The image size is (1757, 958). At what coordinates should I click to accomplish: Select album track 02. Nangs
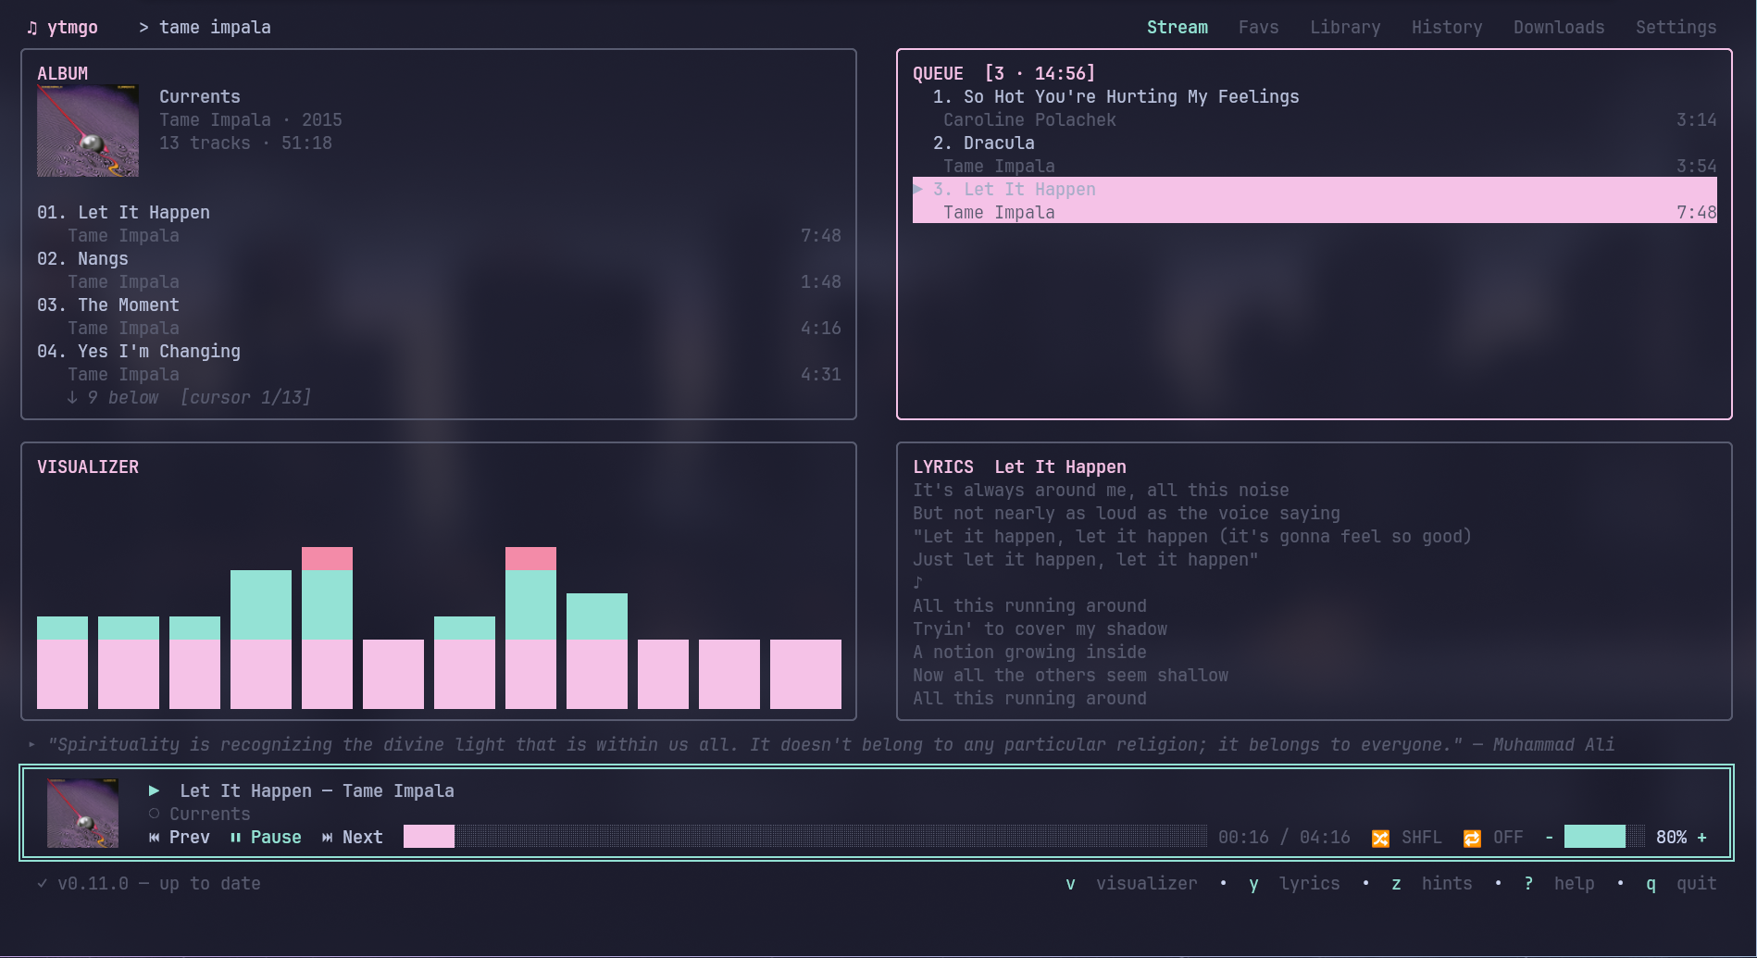click(439, 270)
